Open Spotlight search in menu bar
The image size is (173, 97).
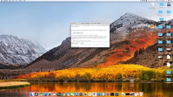point(167,1)
